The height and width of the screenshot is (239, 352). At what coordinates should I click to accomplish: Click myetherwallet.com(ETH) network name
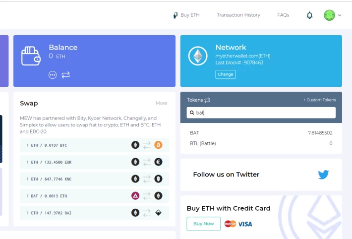pos(243,56)
